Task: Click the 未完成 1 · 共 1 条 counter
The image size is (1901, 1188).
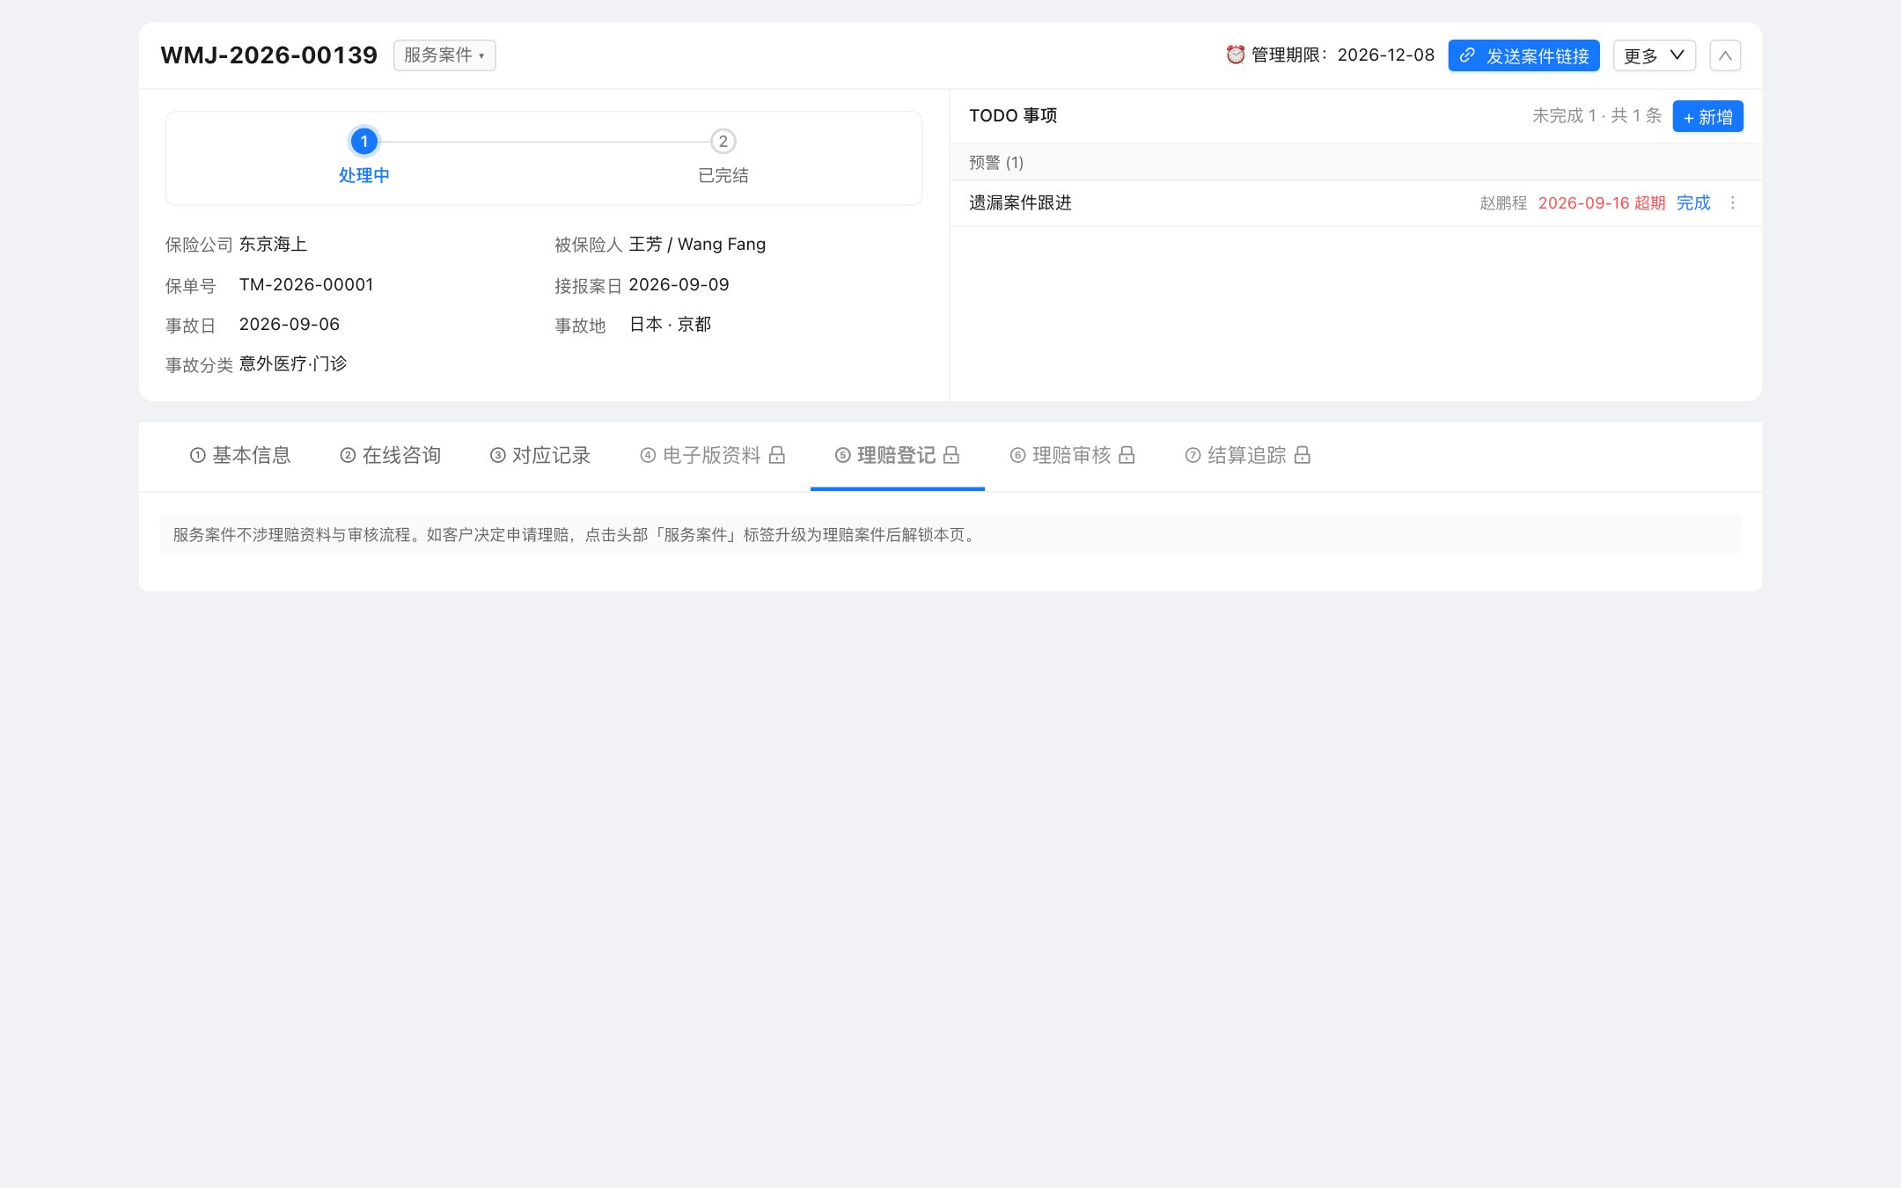Action: (x=1596, y=116)
